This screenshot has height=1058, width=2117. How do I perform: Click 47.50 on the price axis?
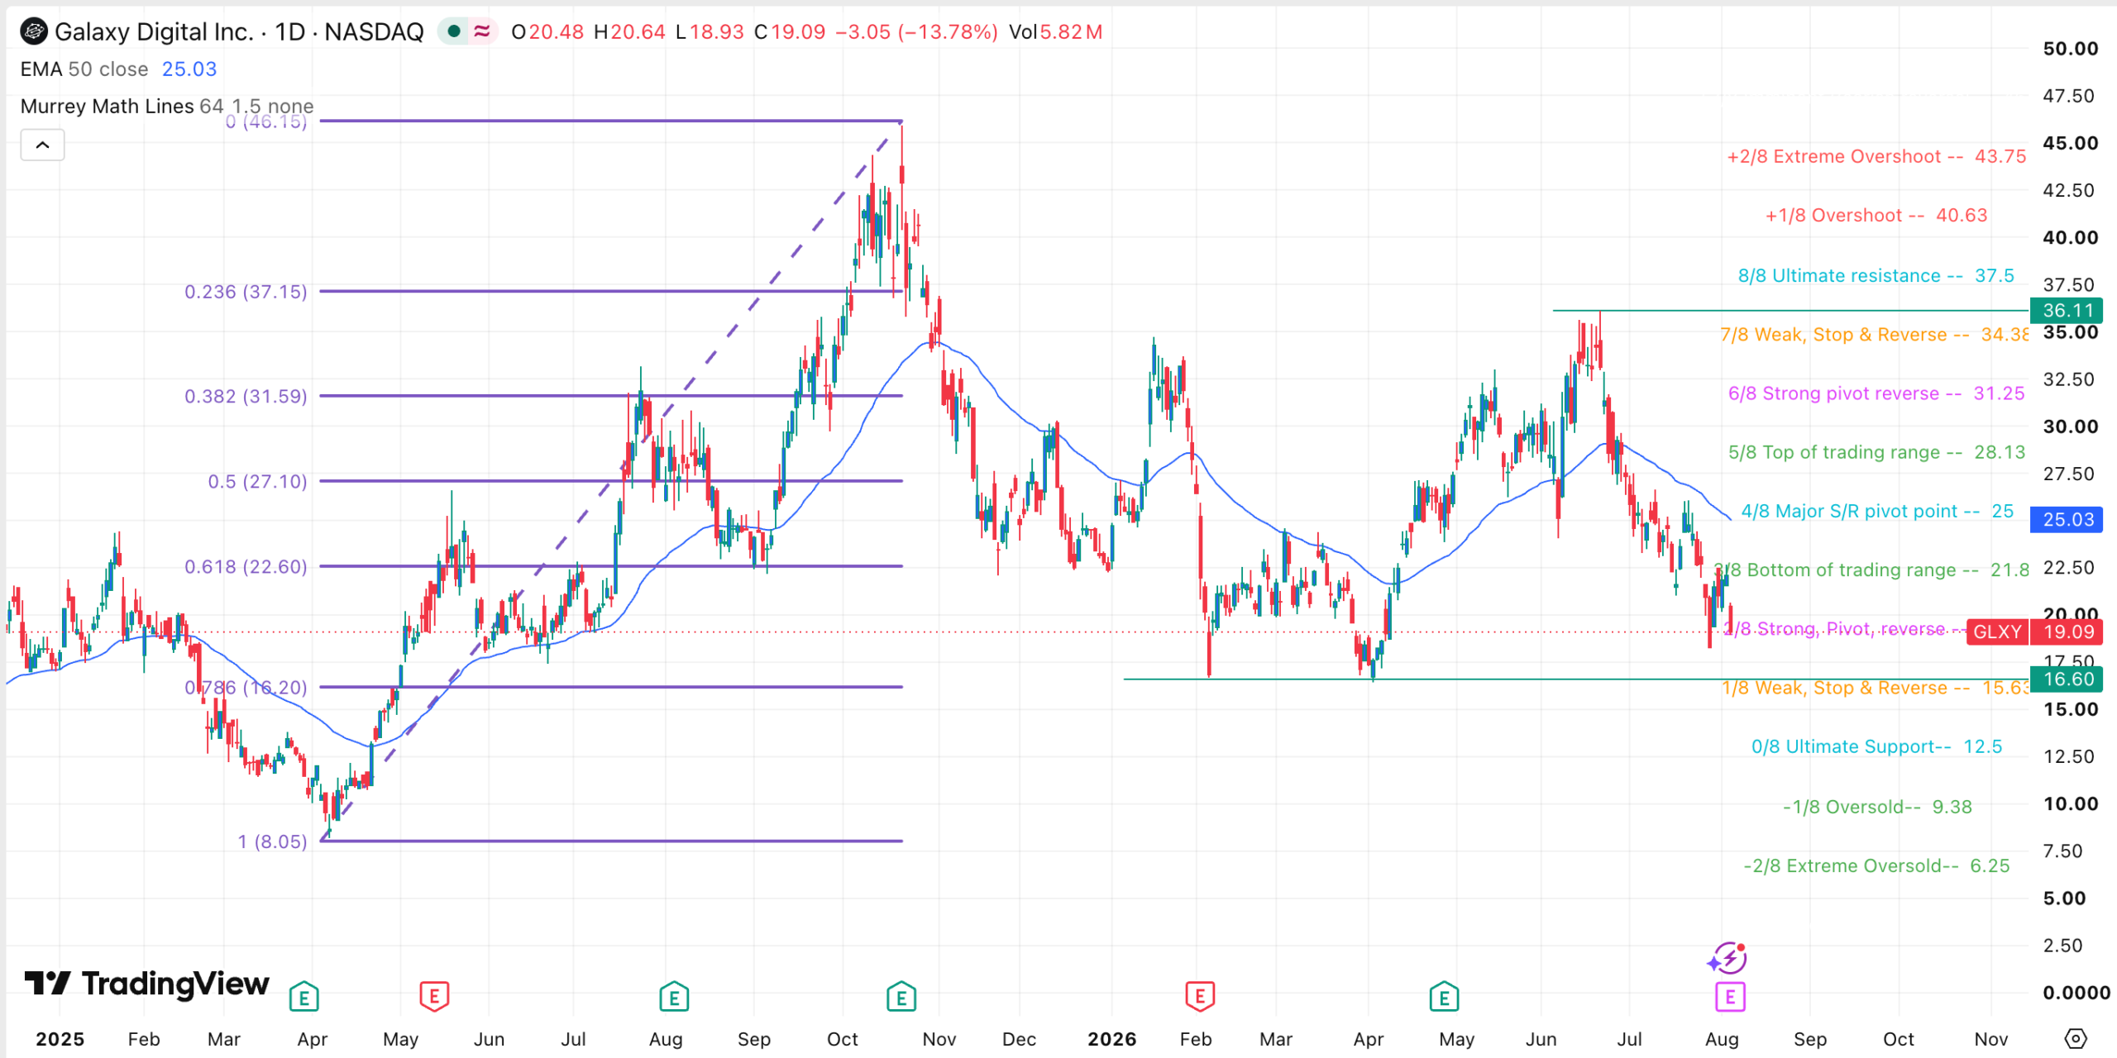2068,96
